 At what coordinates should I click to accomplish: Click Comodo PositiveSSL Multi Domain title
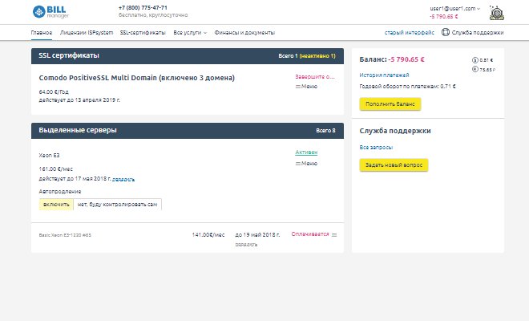click(136, 78)
